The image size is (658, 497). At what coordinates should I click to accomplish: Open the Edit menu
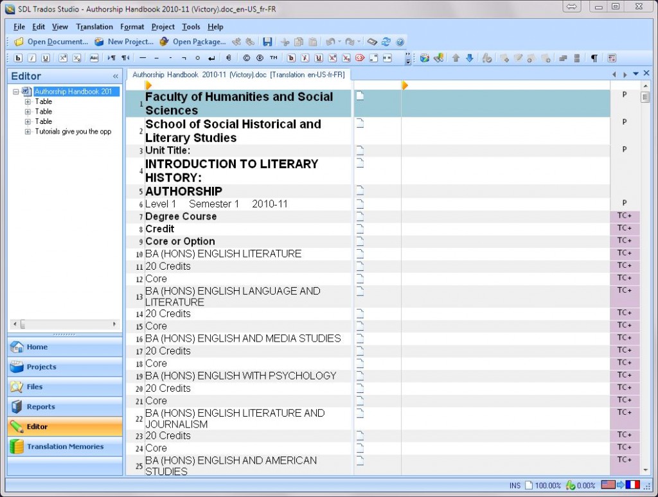pyautogui.click(x=39, y=27)
